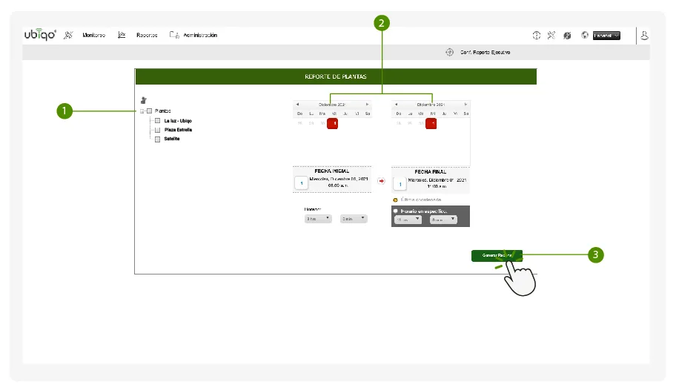The width and height of the screenshot is (676, 388).
Task: Click the tools wrench icon in header
Action: click(x=551, y=36)
